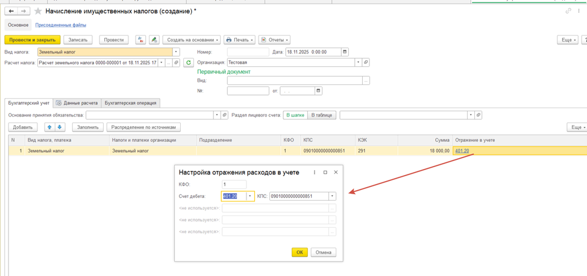Go back with the left arrow button
This screenshot has width=587, height=276.
(10, 11)
